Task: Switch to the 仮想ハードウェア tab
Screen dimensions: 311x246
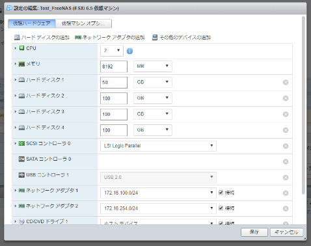Action: pyautogui.click(x=32, y=23)
